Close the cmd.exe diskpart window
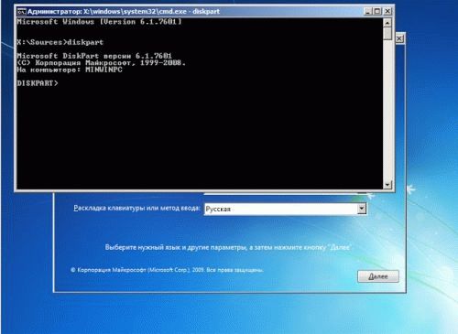458x334 pixels. coord(387,11)
